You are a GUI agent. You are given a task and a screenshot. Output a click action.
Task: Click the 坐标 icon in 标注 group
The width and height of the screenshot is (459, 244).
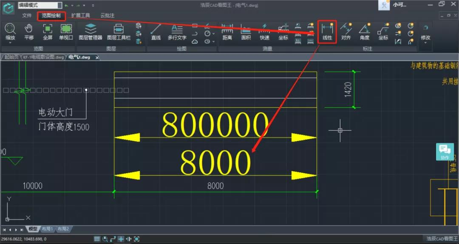point(383,31)
